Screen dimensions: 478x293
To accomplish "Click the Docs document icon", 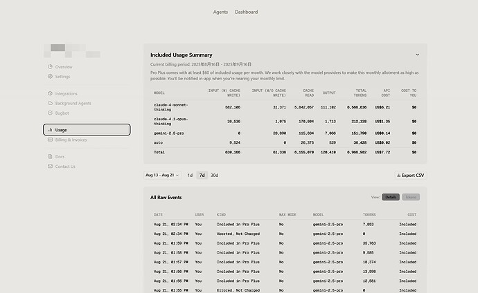I will 50,157.
